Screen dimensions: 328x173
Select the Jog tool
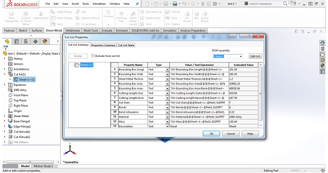pyautogui.click(x=81, y=12)
